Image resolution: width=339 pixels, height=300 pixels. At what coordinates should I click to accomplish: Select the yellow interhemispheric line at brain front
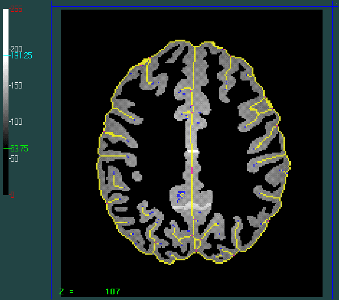pos(194,65)
